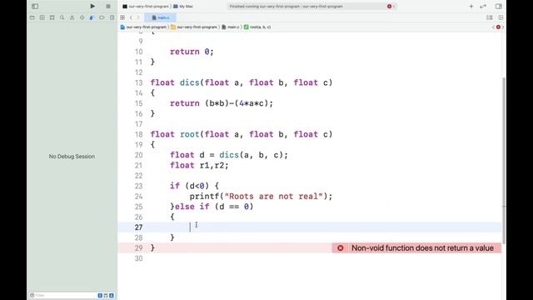
Task: Toggle the navigator sidebar
Action: (x=35, y=6)
